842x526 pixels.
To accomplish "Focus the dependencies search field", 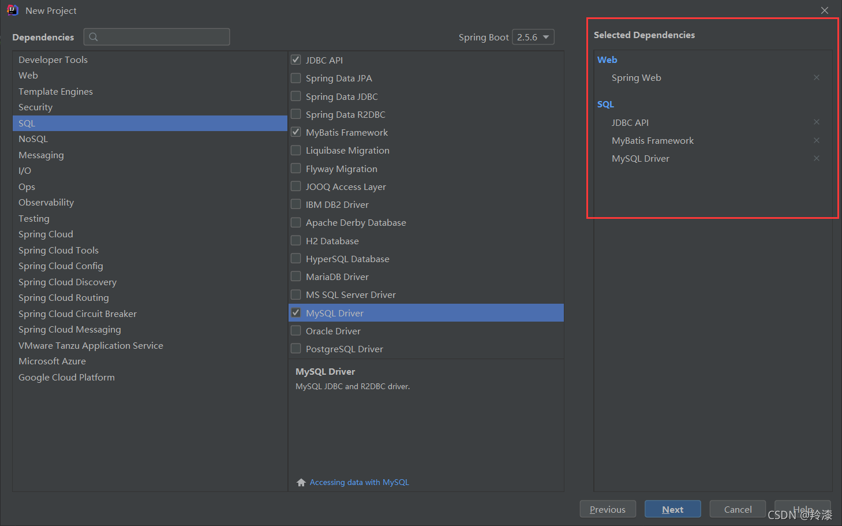I will 157,37.
